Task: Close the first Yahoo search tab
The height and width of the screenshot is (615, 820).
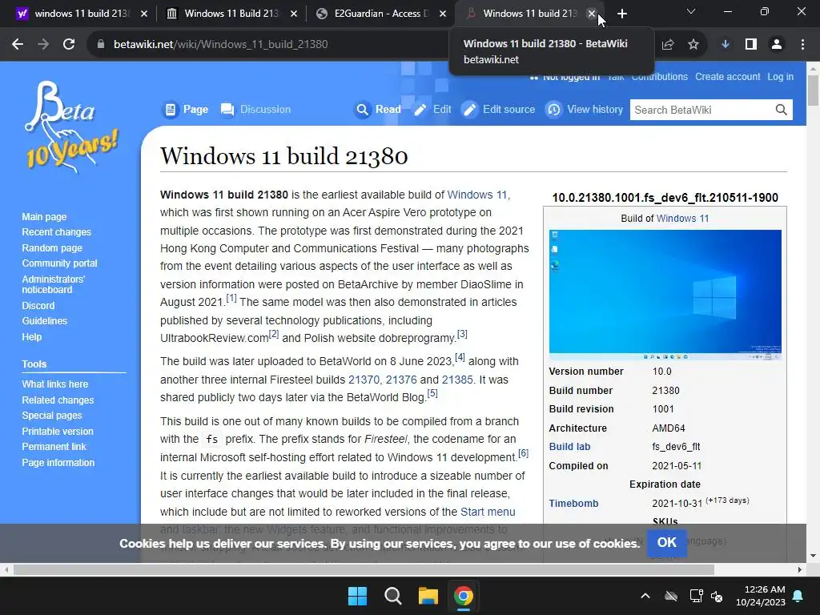Action: pos(144,14)
